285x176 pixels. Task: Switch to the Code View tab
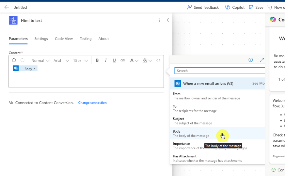[x=64, y=39]
